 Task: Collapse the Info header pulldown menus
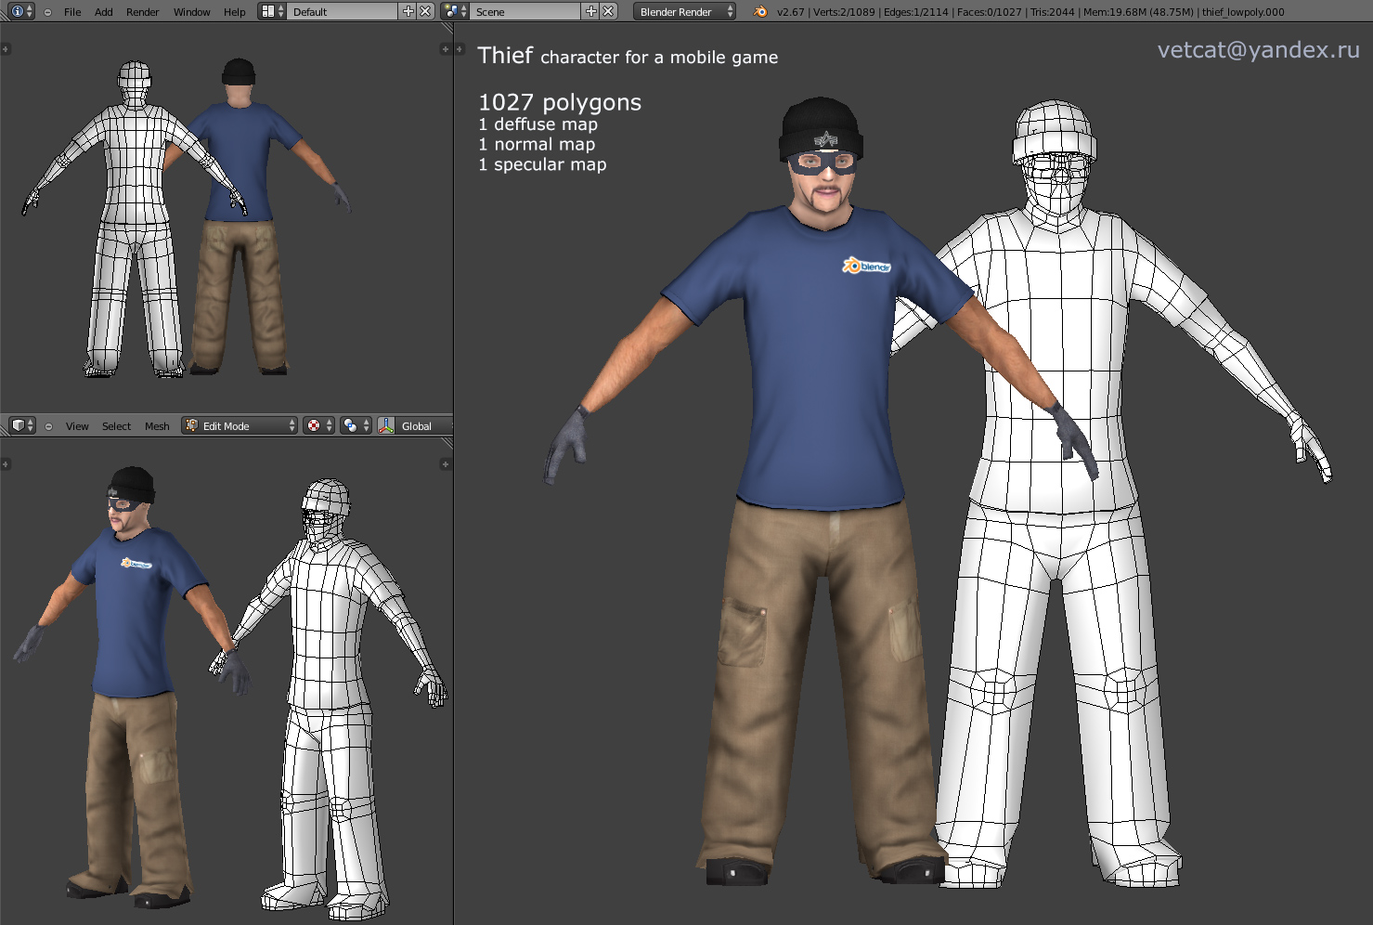click(47, 12)
